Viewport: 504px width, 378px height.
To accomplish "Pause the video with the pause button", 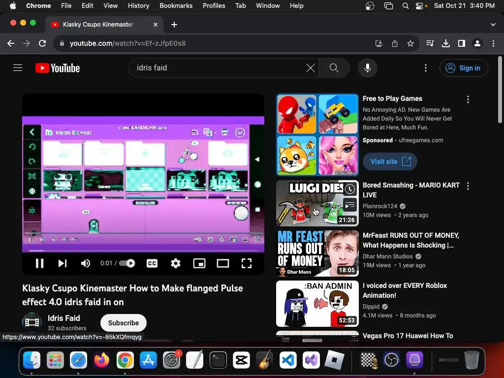I will click(39, 263).
